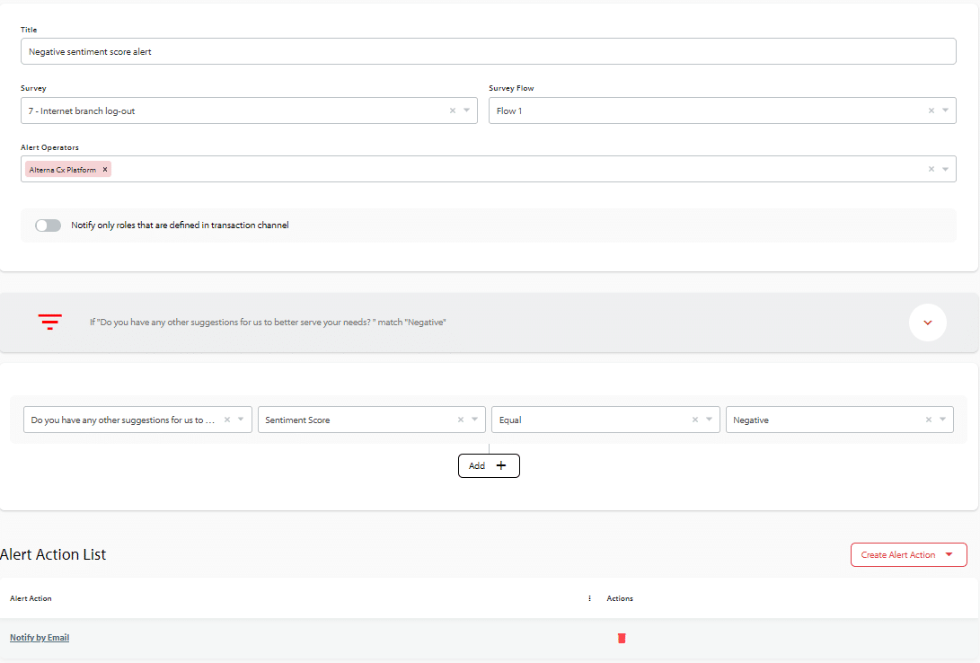The image size is (980, 663).
Task: Open the Notify by Email action
Action: click(x=40, y=638)
